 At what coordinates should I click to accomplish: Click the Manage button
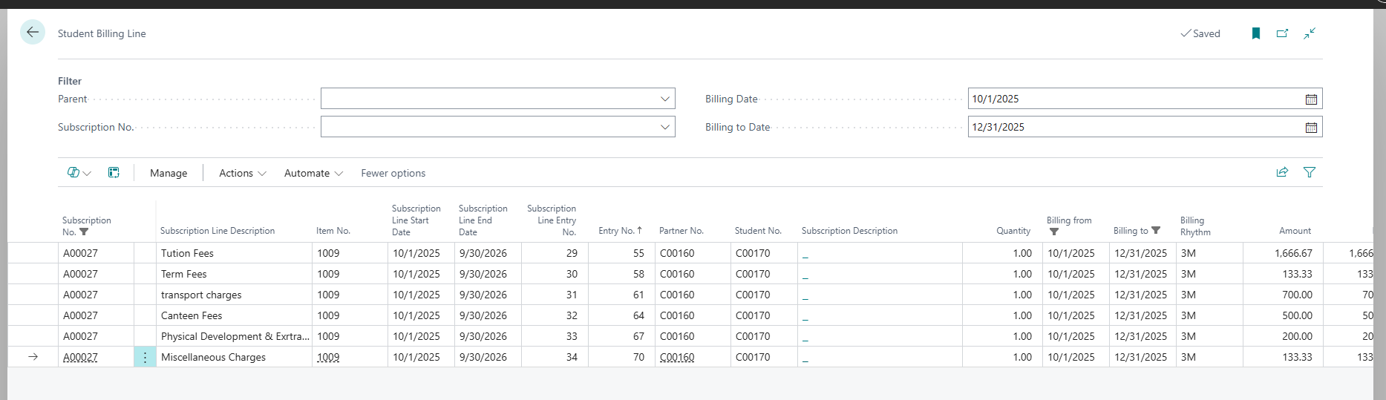169,173
